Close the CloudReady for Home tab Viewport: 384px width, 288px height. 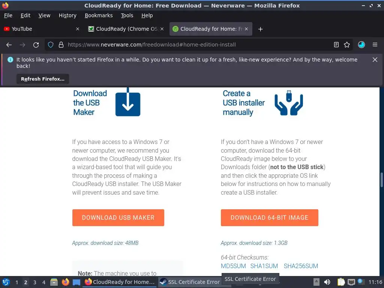point(246,29)
